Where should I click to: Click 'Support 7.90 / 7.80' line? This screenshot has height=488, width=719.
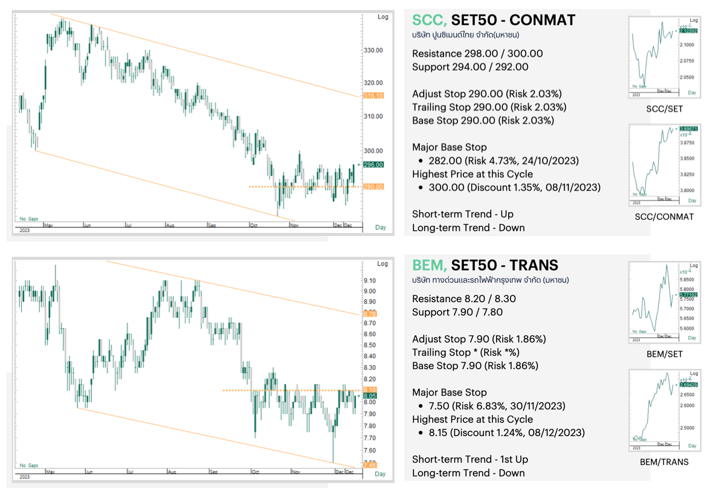(457, 312)
